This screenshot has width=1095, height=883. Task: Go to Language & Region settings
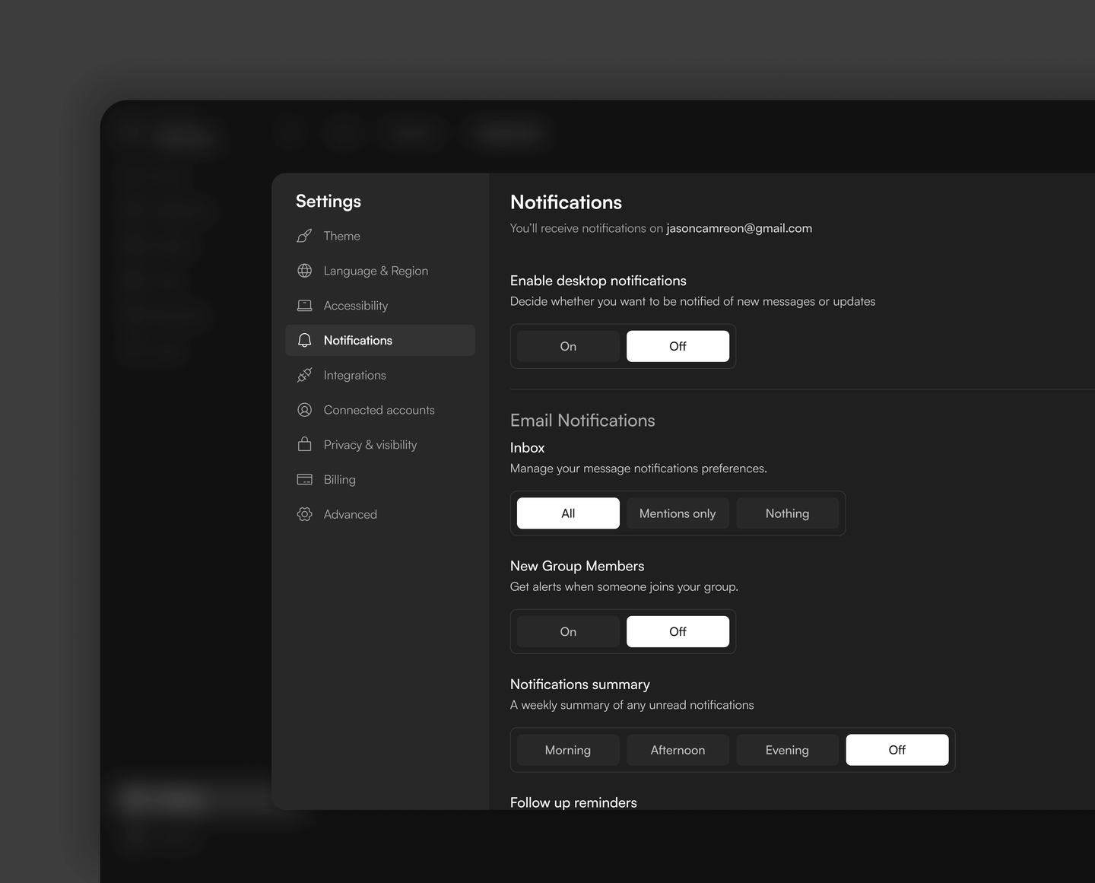[380, 271]
